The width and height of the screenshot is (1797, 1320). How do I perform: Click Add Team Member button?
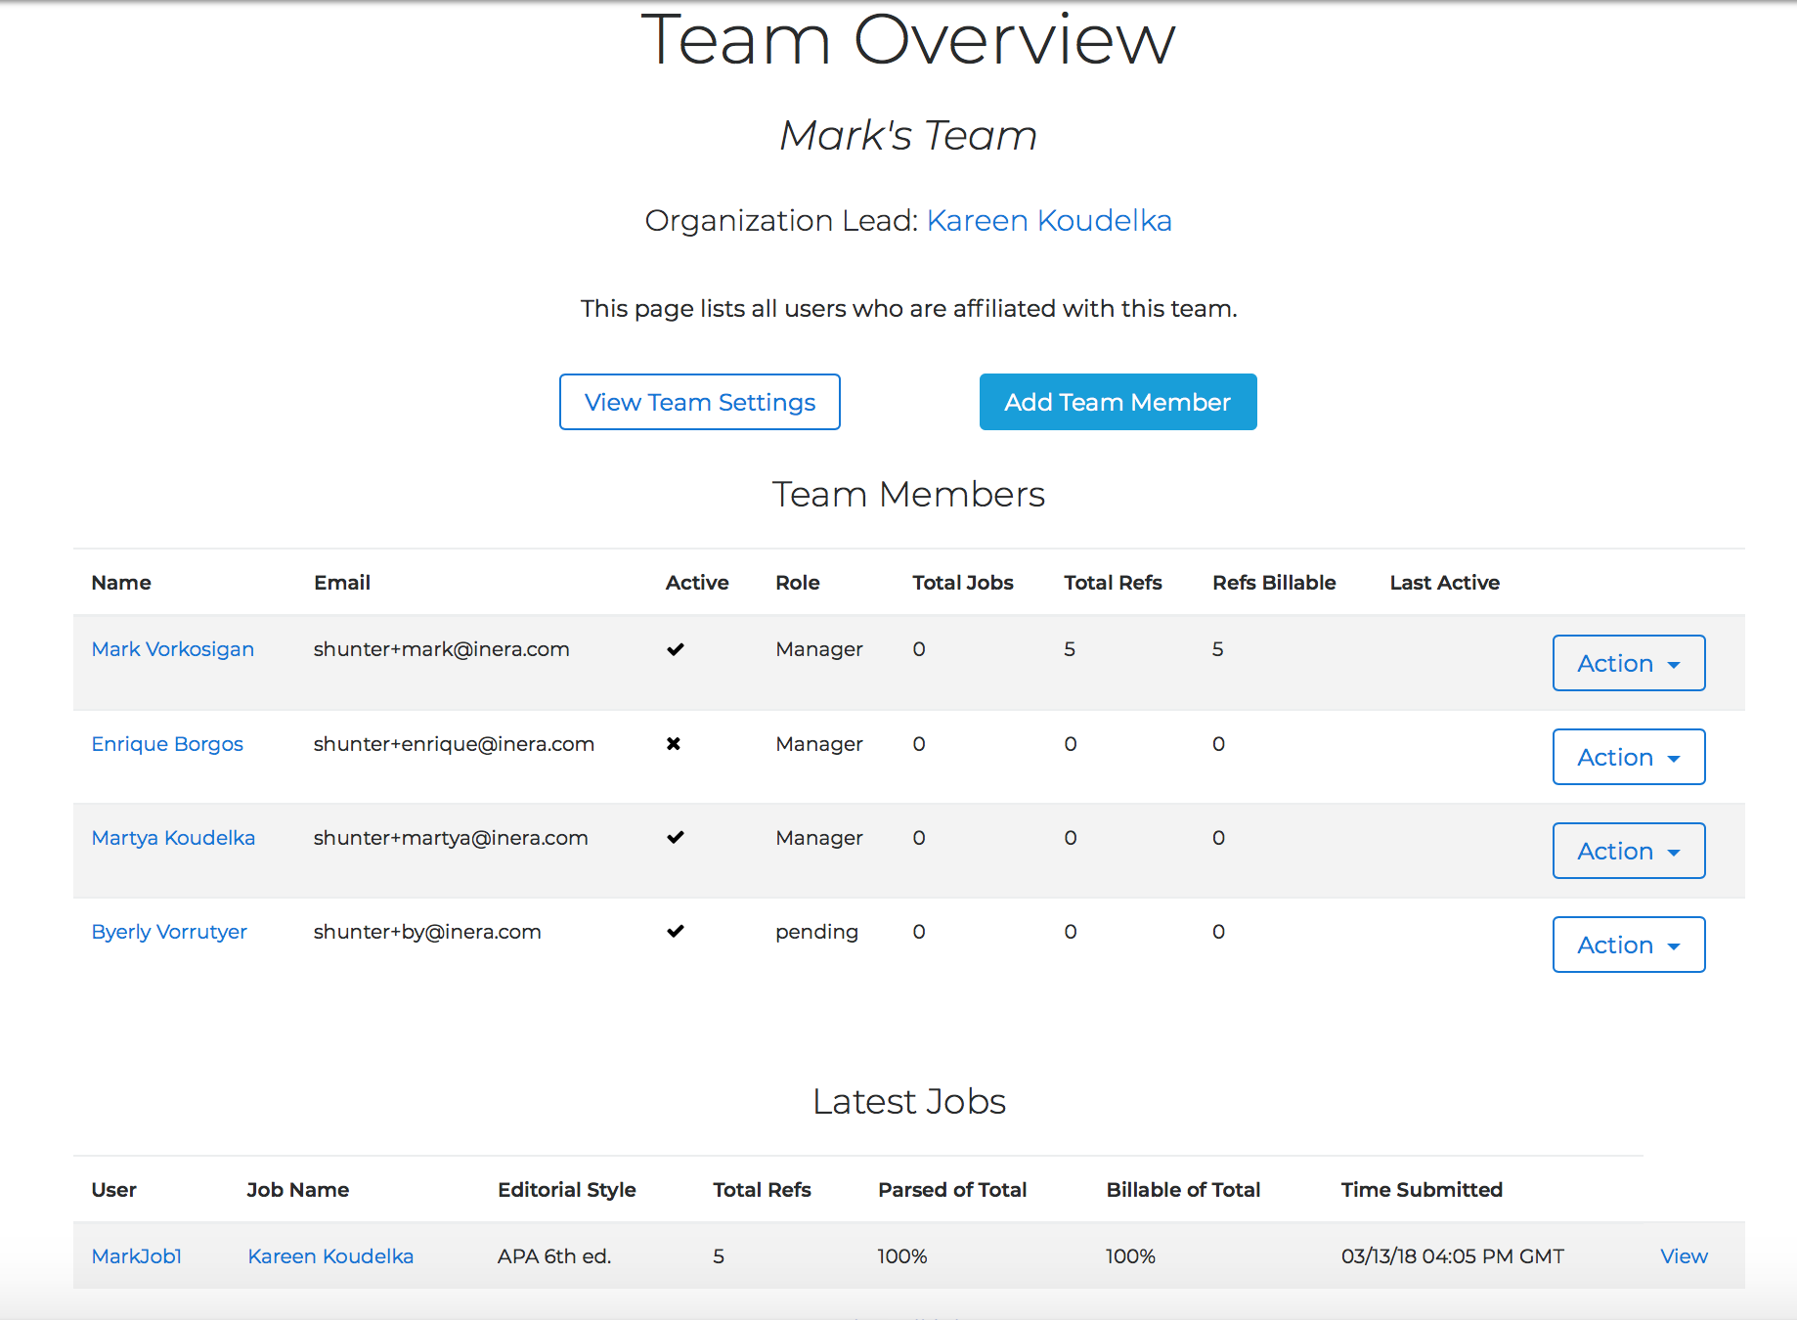coord(1118,402)
